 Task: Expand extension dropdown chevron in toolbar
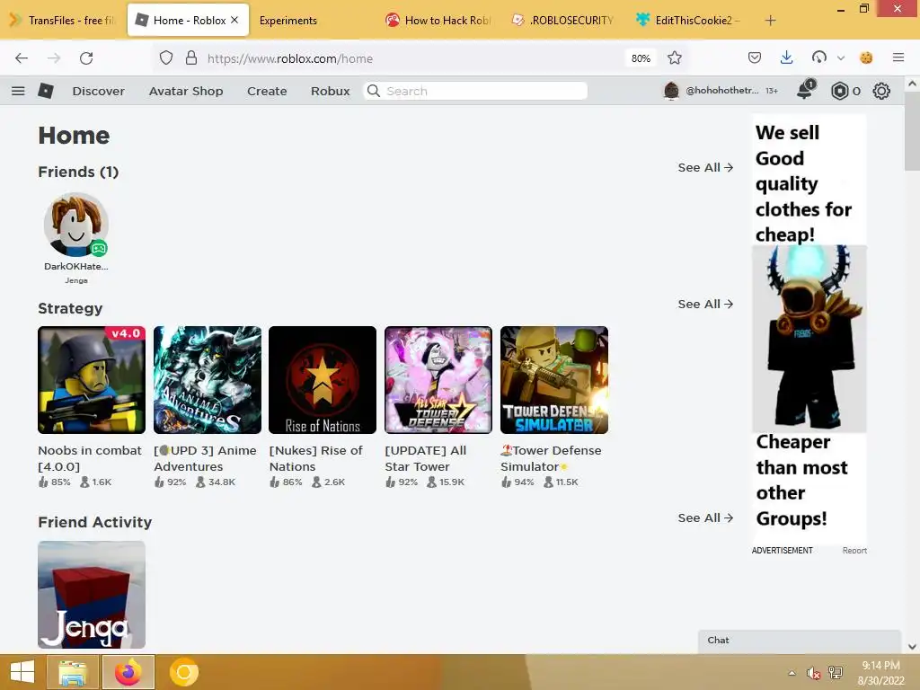click(x=841, y=58)
